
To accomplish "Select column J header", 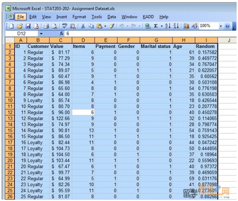I will (x=227, y=40).
